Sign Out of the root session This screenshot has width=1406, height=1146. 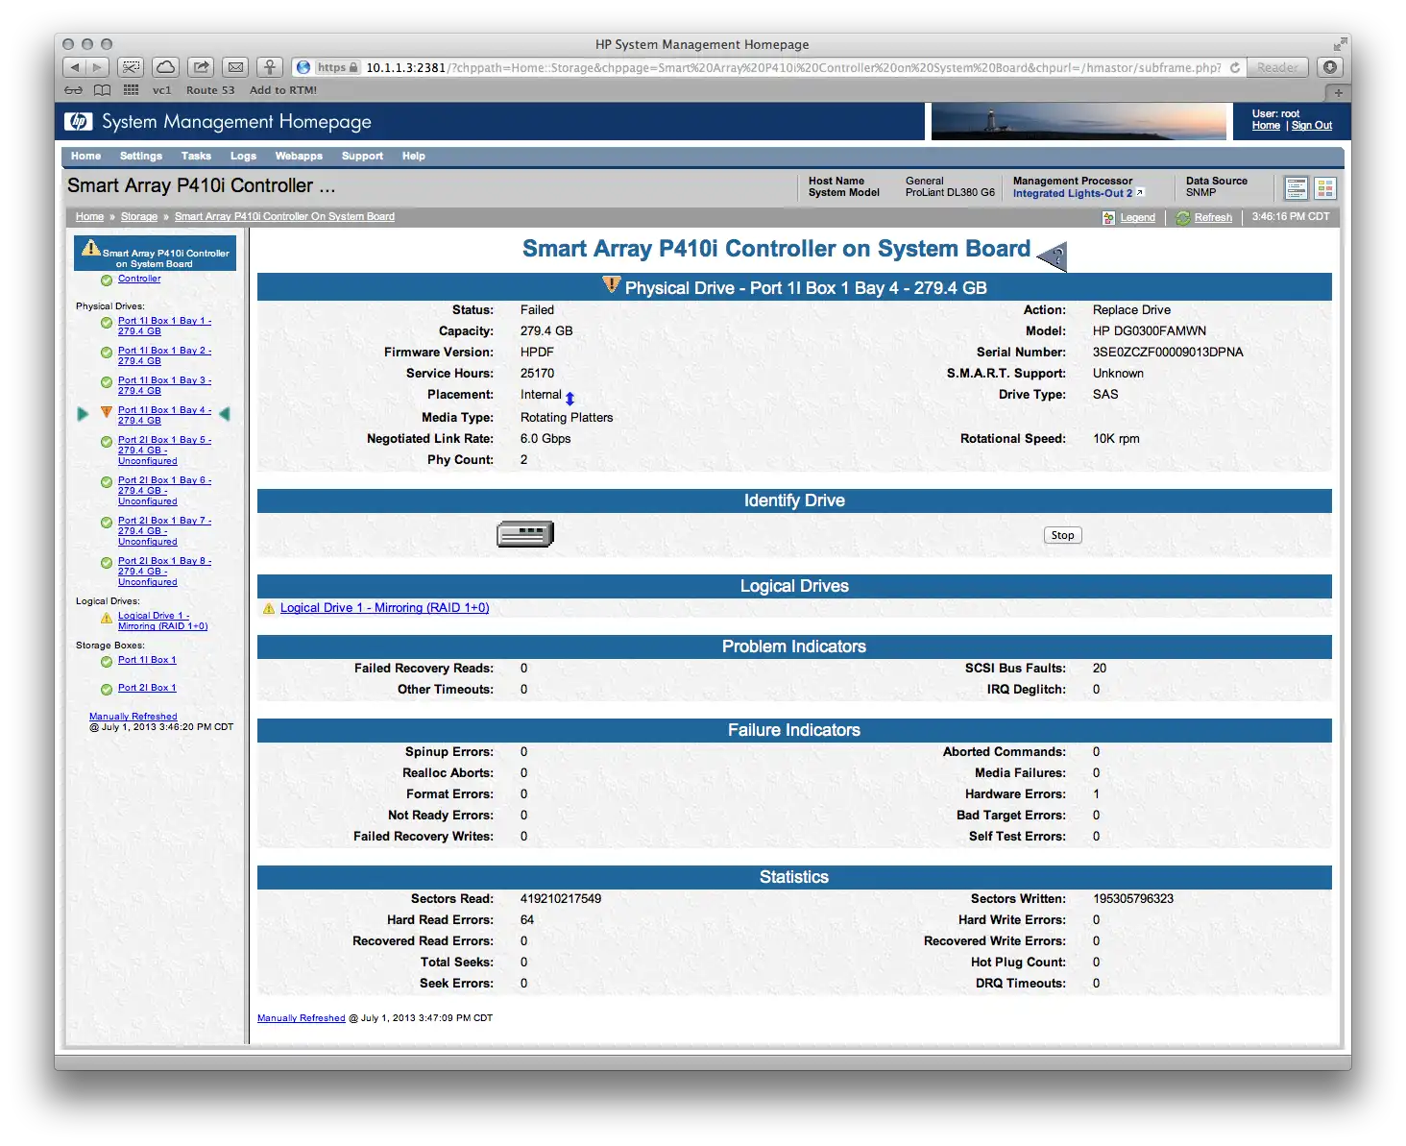click(1312, 126)
